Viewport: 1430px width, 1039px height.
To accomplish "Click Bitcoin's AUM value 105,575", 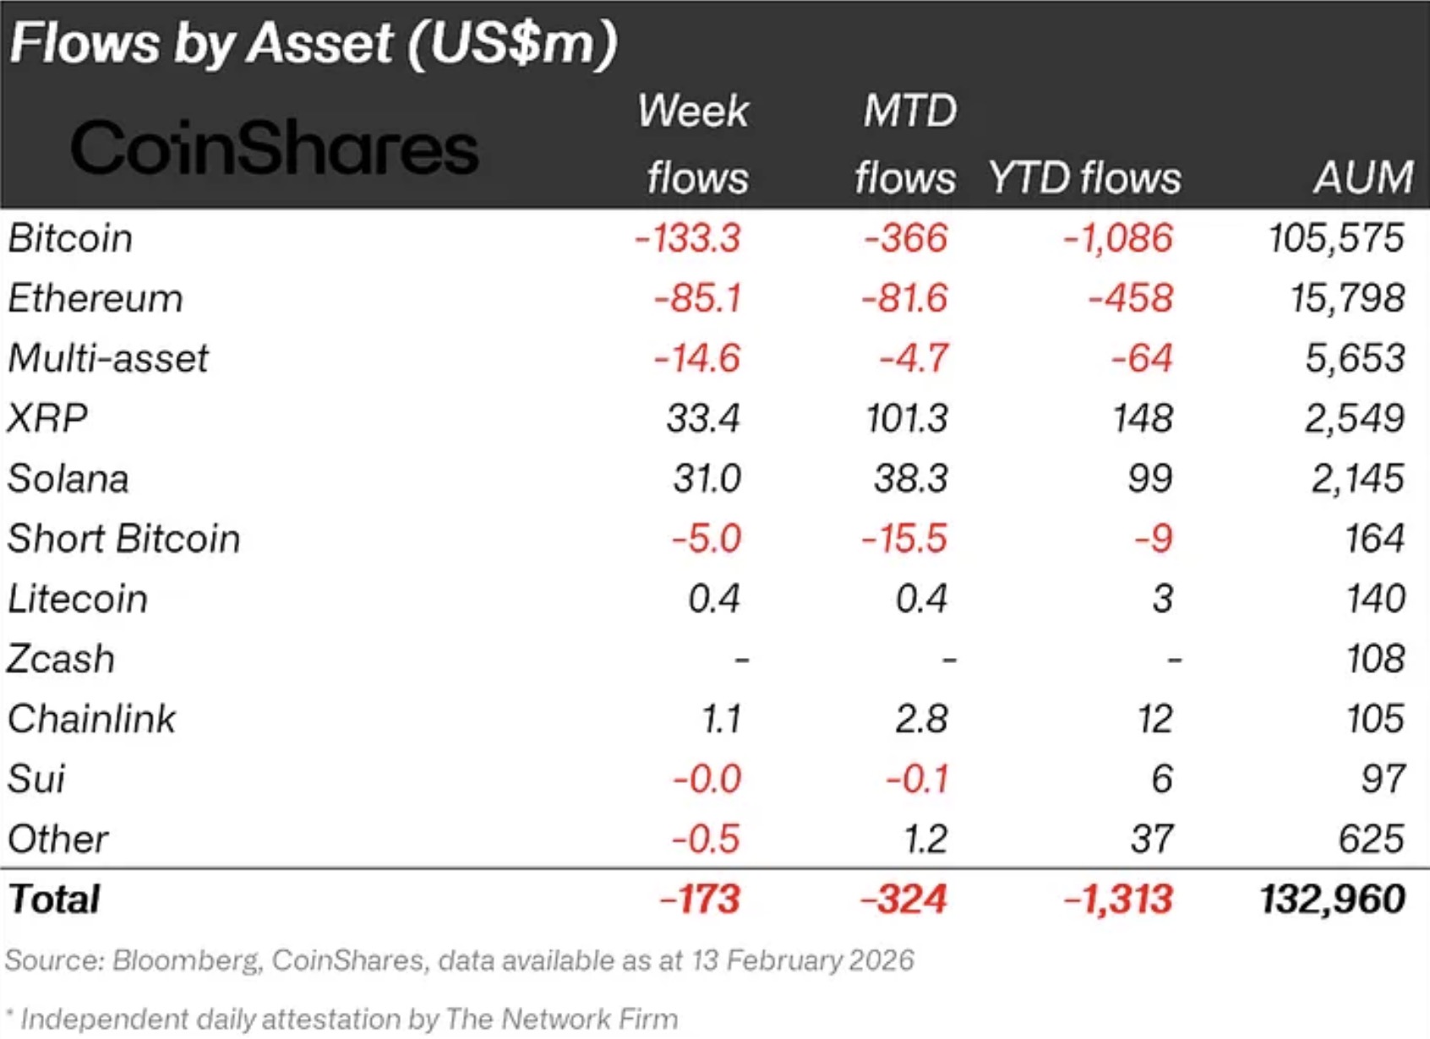I will pos(1336,238).
